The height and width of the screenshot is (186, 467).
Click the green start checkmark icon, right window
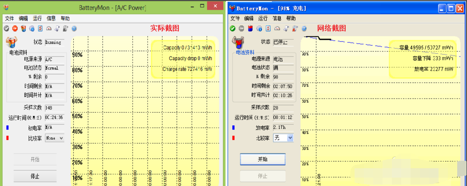coord(233,29)
